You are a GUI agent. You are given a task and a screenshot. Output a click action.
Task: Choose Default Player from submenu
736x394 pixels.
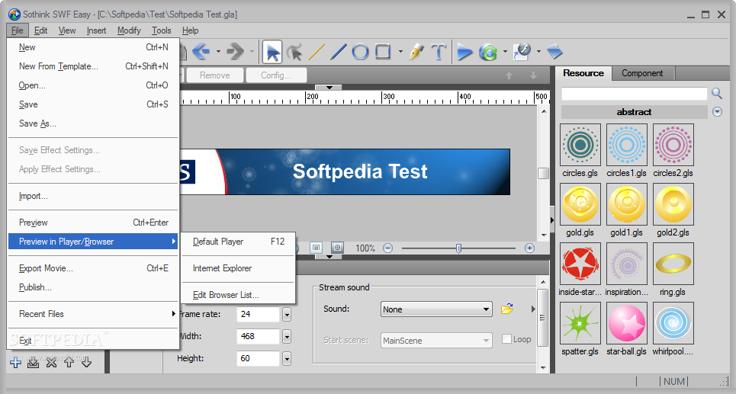[x=238, y=242]
